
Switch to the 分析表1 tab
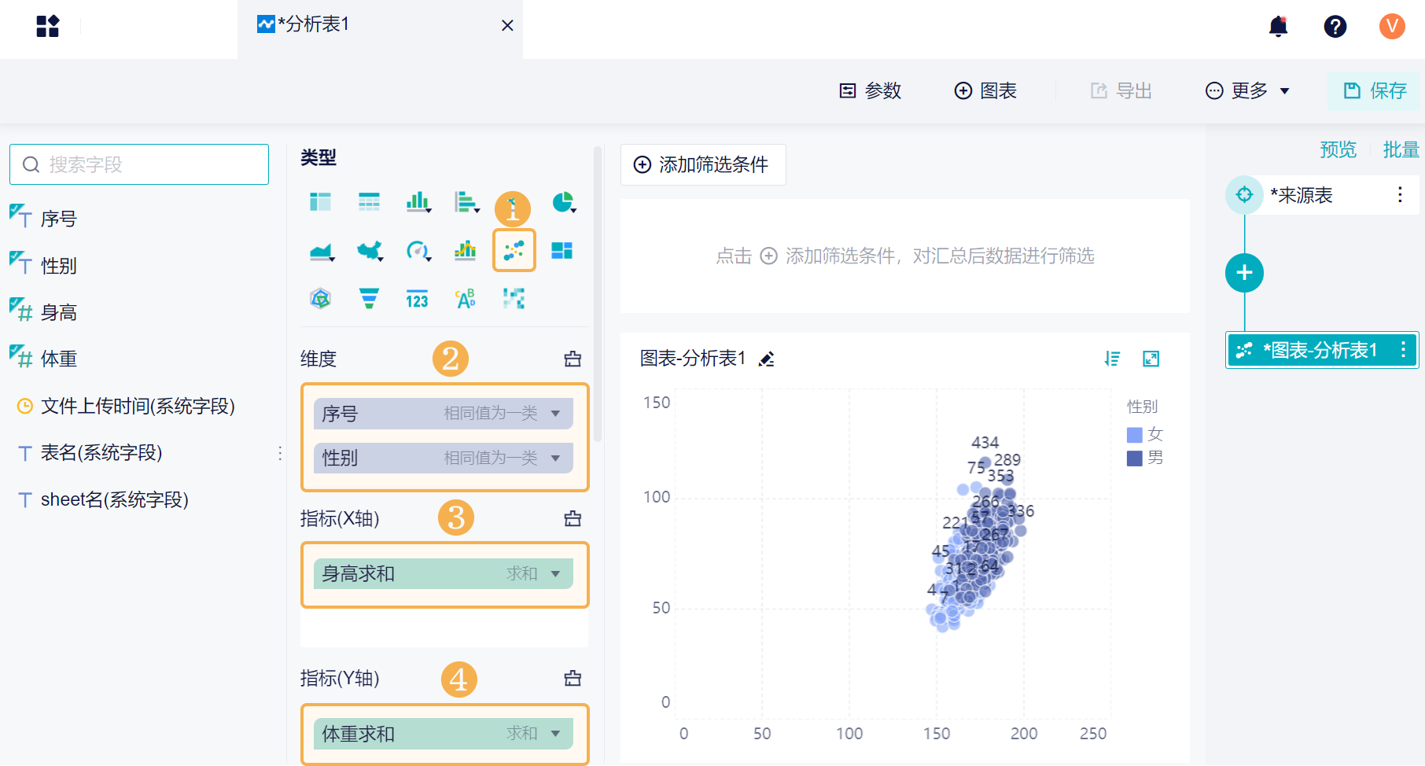pyautogui.click(x=315, y=24)
